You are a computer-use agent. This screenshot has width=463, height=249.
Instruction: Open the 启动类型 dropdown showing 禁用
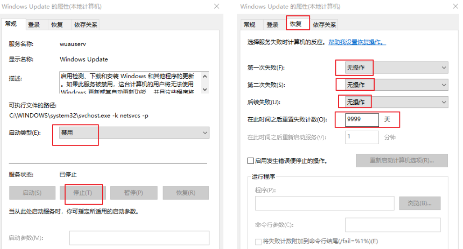134,133
